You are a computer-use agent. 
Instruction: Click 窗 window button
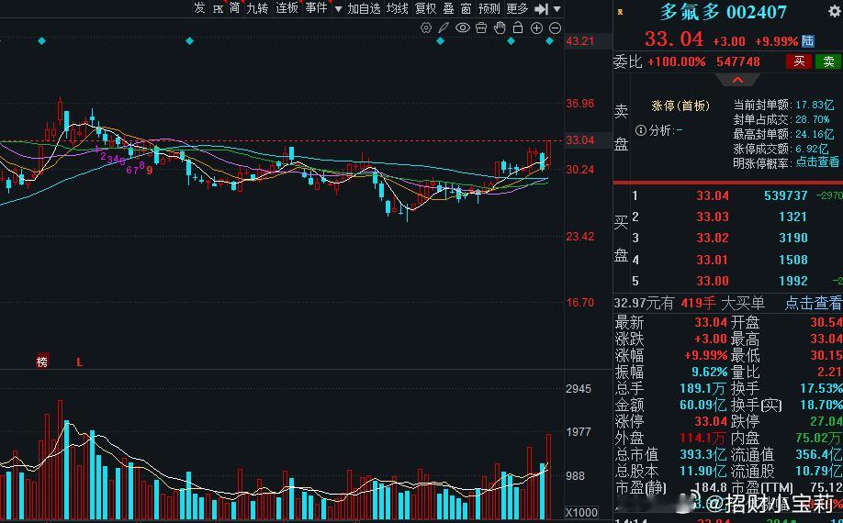point(466,8)
